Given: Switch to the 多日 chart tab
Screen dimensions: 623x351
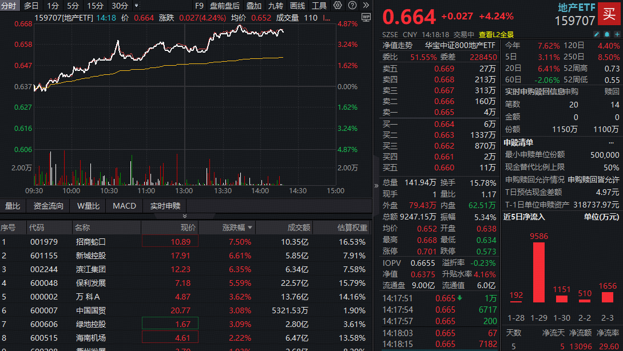Looking at the screenshot, I should 31,6.
